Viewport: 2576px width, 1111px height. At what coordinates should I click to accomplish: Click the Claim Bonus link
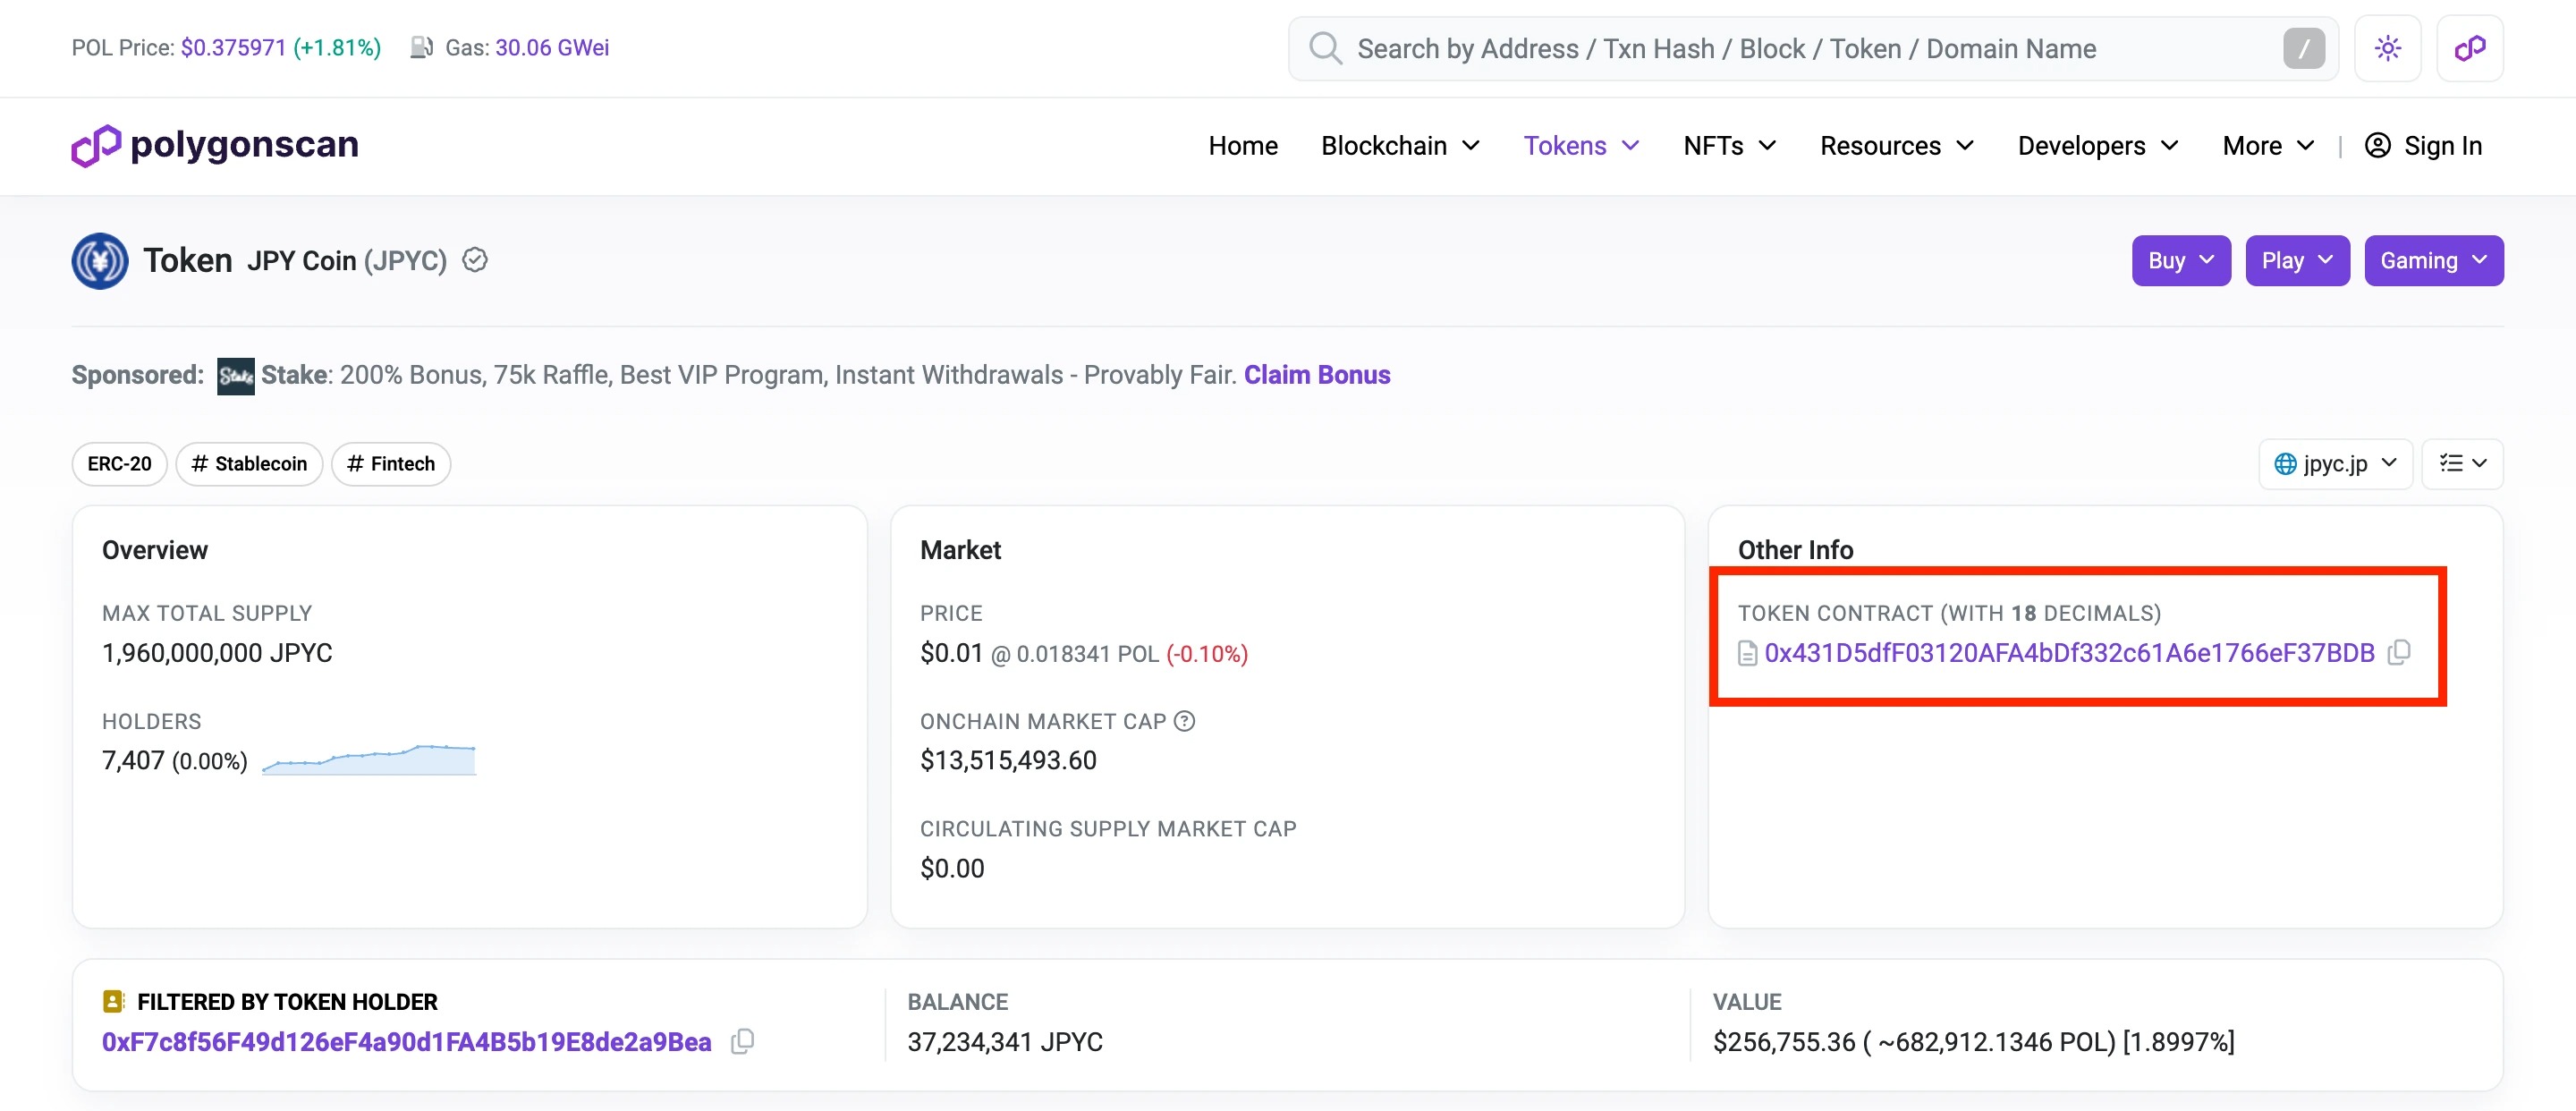1316,375
